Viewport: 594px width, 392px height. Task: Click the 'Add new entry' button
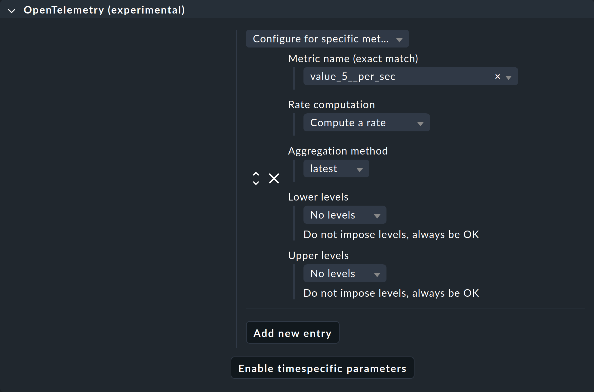pos(292,333)
